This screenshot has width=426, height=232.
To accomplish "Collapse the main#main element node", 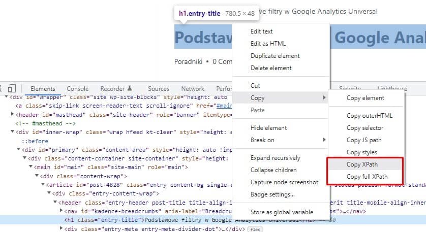I will point(31,167).
